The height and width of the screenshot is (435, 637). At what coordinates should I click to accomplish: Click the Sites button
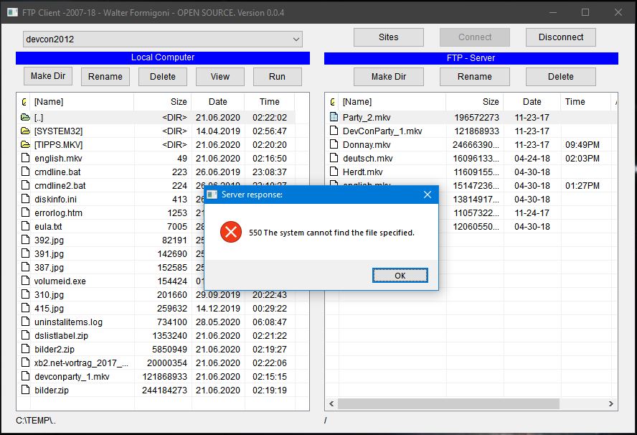[x=388, y=37]
